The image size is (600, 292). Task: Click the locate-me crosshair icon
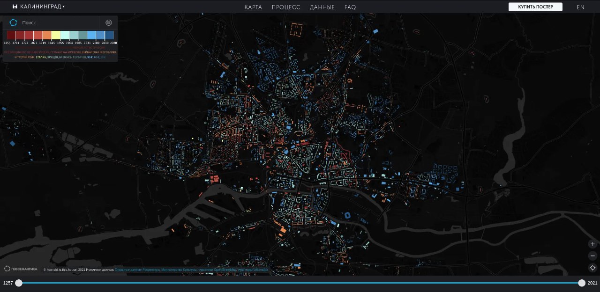click(592, 268)
